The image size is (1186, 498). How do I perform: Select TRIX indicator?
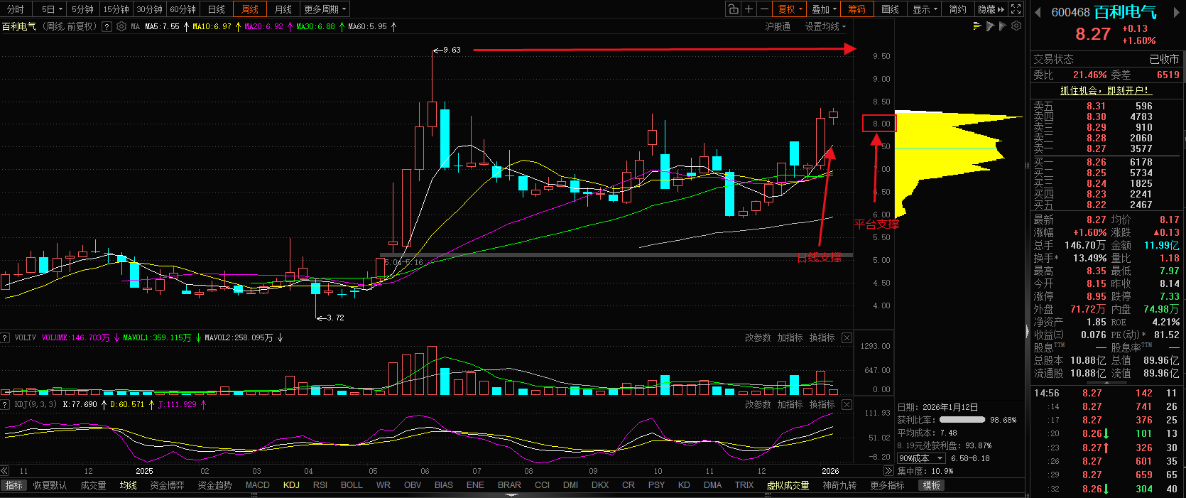[744, 485]
